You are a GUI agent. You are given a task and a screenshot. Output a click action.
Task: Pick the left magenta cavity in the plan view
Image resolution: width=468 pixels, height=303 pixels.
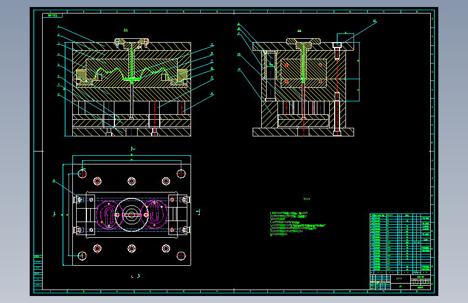click(x=108, y=215)
